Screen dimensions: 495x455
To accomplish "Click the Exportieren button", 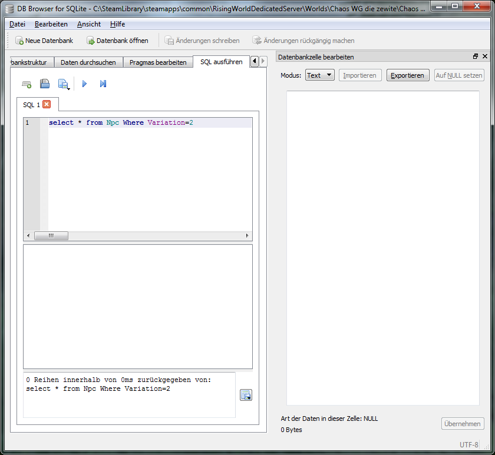I will click(x=407, y=75).
